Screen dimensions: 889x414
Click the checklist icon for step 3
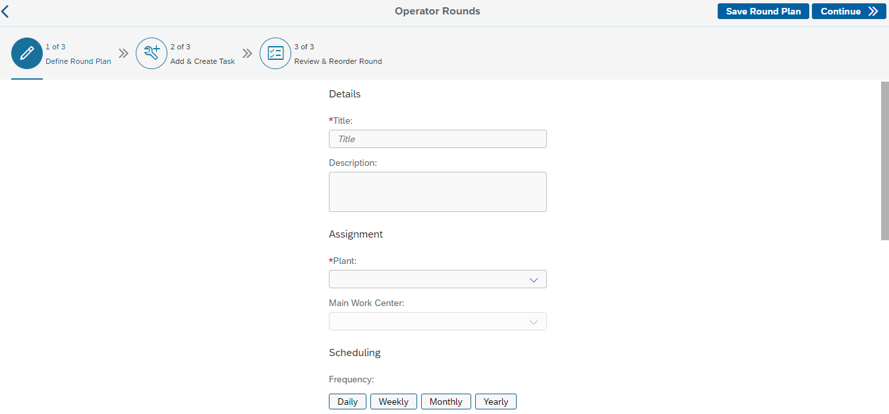tap(275, 53)
